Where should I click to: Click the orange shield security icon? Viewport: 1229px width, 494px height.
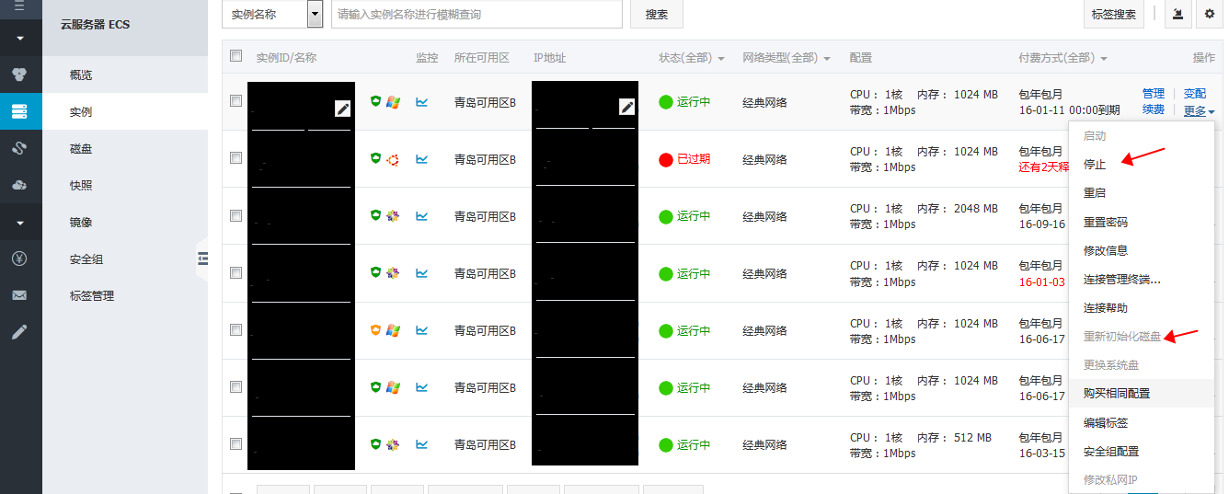[x=375, y=329]
